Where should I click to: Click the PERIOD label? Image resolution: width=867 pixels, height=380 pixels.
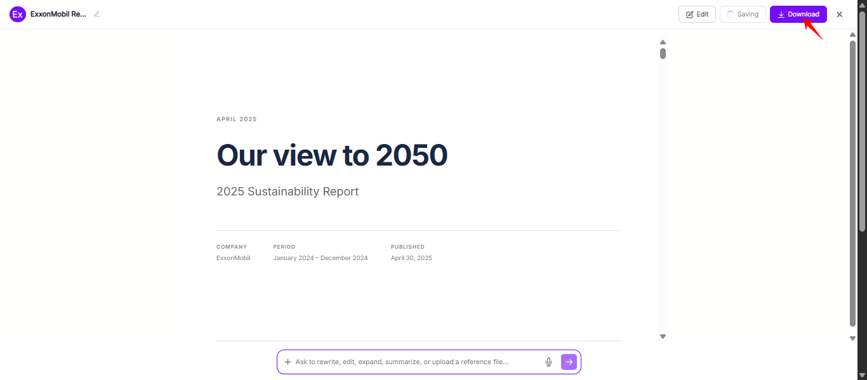[284, 247]
